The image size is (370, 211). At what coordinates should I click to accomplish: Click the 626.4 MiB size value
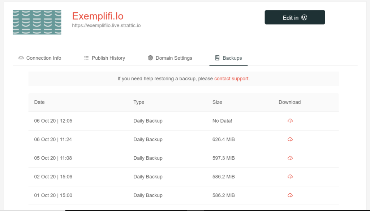(223, 139)
